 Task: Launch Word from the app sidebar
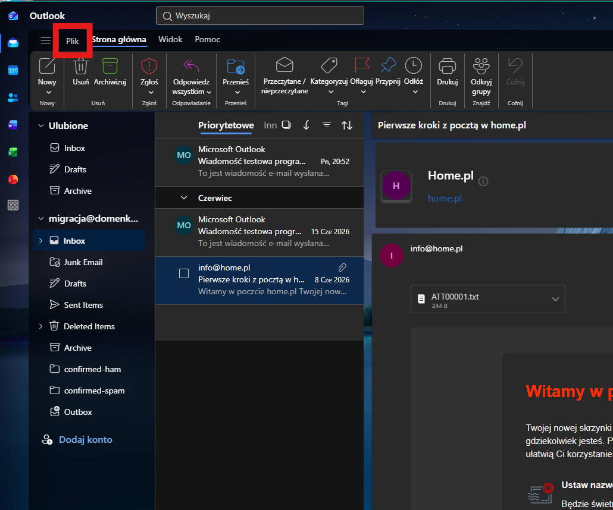tap(13, 125)
